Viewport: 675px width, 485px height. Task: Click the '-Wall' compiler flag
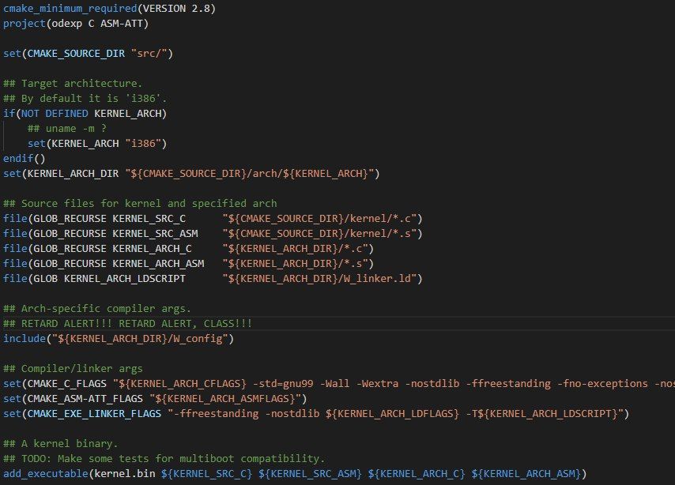click(334, 384)
